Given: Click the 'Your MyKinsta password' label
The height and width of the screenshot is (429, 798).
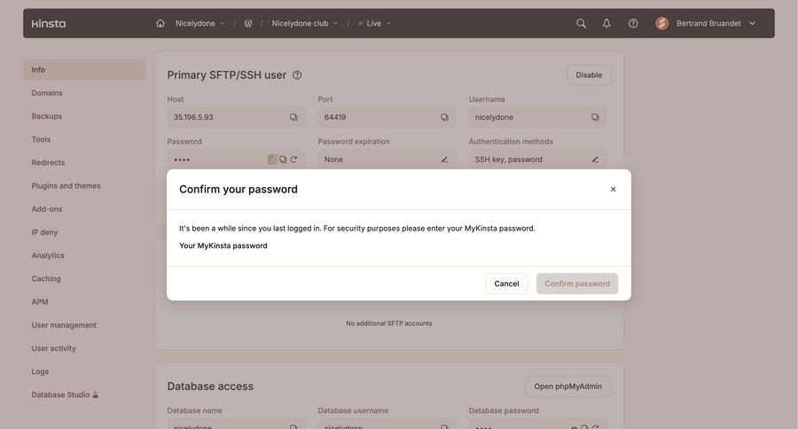Looking at the screenshot, I should pyautogui.click(x=223, y=246).
